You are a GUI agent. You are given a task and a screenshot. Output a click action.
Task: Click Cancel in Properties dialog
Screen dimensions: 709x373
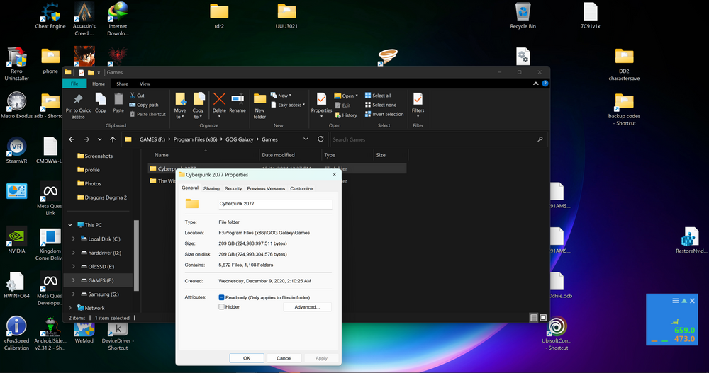coord(284,358)
